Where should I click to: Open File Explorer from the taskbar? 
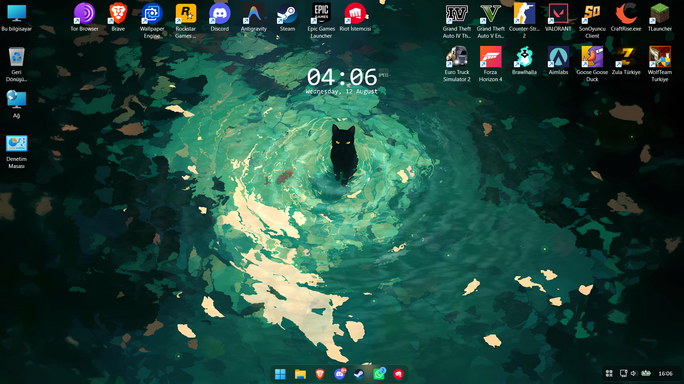click(x=300, y=374)
